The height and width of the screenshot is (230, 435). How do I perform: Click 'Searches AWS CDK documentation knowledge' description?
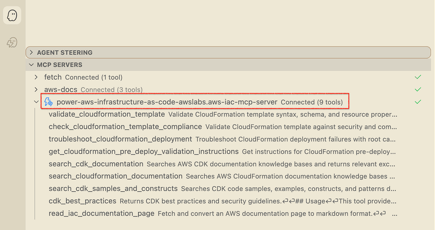[x=271, y=164]
